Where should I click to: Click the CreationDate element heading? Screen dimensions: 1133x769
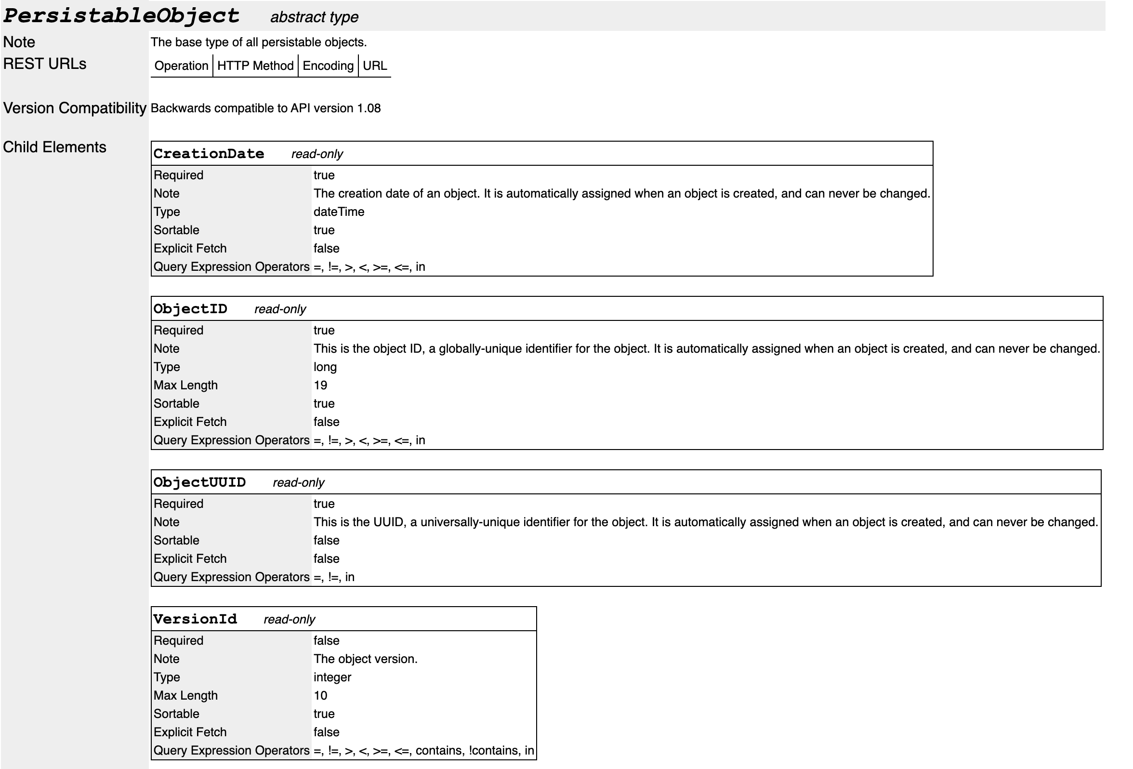click(209, 154)
